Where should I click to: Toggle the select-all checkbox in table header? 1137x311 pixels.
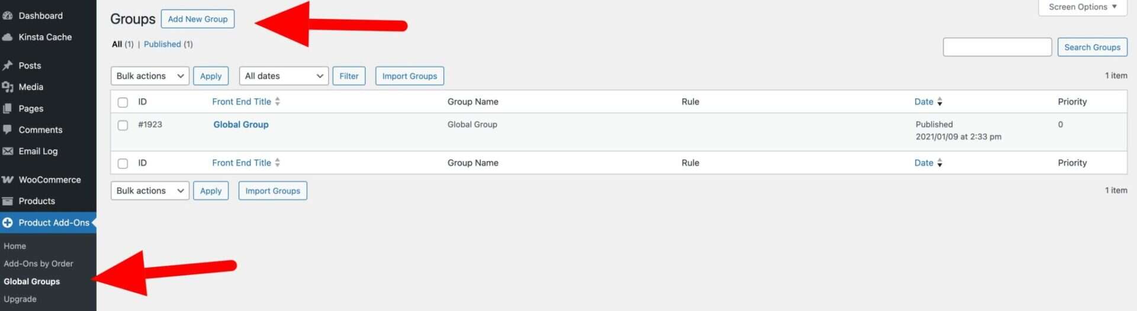(123, 102)
